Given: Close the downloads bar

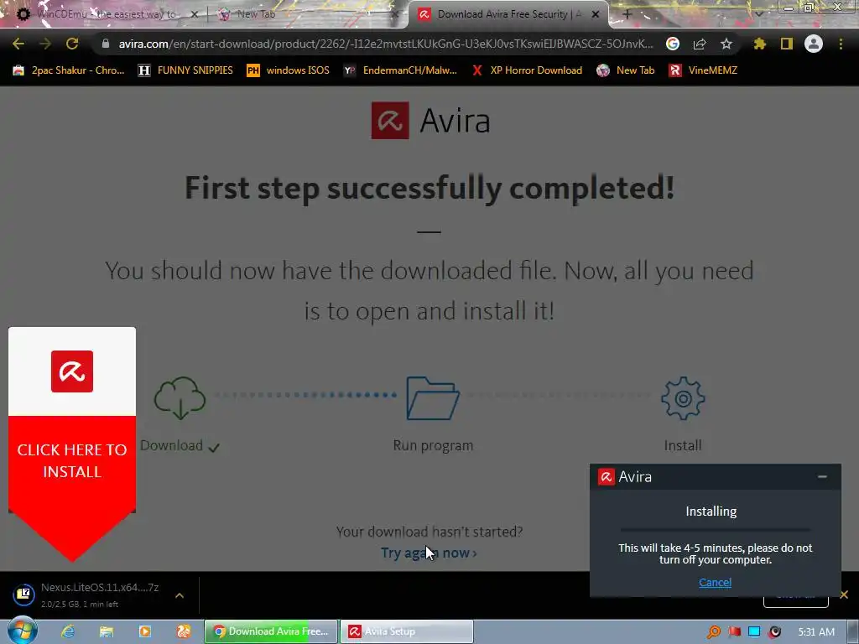Looking at the screenshot, I should click(x=844, y=595).
